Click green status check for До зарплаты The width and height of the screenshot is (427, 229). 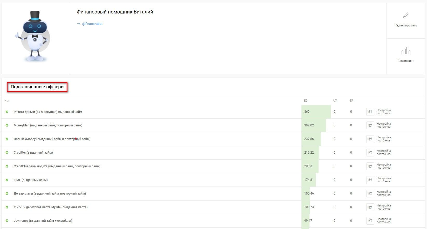pos(7,194)
